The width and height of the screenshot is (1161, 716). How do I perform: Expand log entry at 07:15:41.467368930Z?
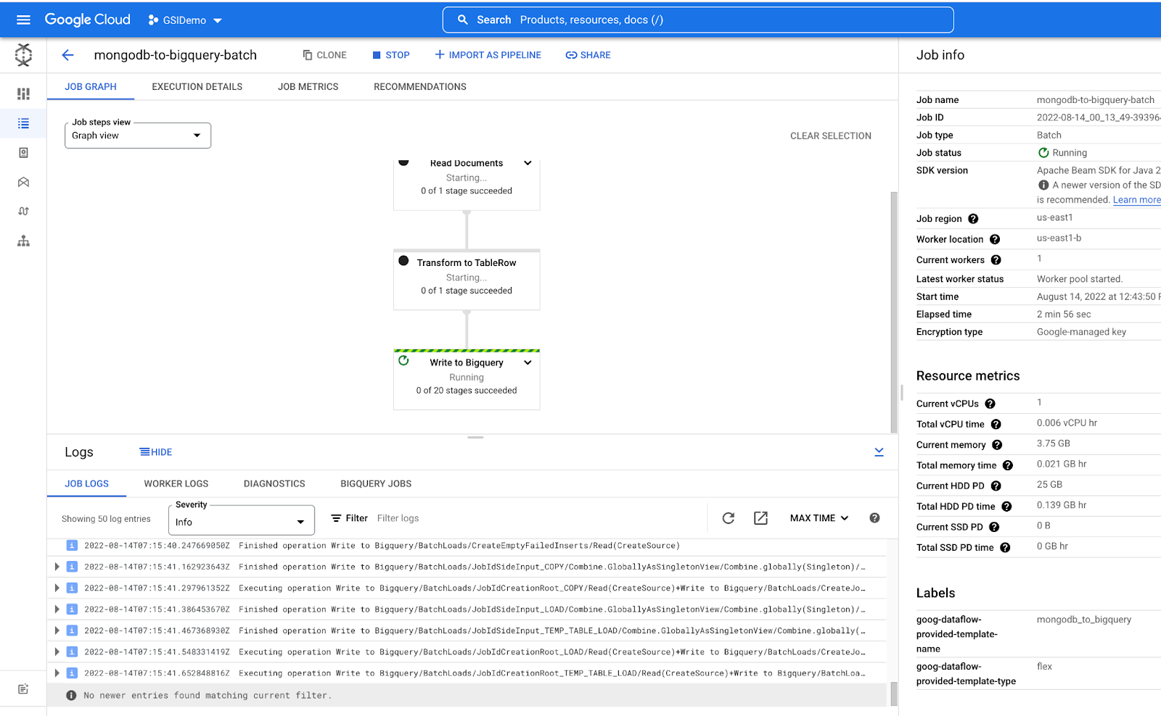click(57, 630)
